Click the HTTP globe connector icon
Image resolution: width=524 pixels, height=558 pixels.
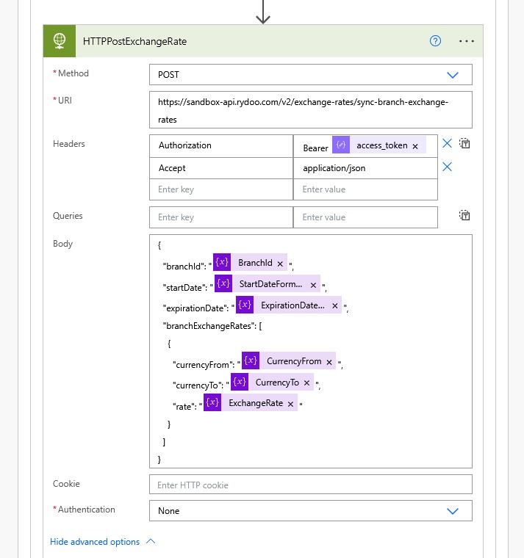[x=60, y=41]
